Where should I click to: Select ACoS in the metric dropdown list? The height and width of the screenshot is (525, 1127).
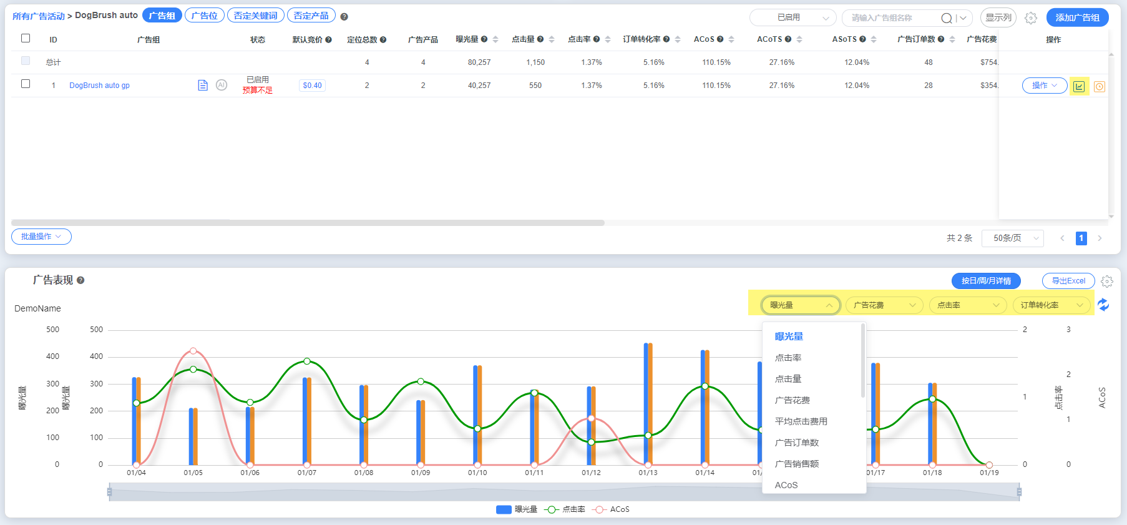786,485
